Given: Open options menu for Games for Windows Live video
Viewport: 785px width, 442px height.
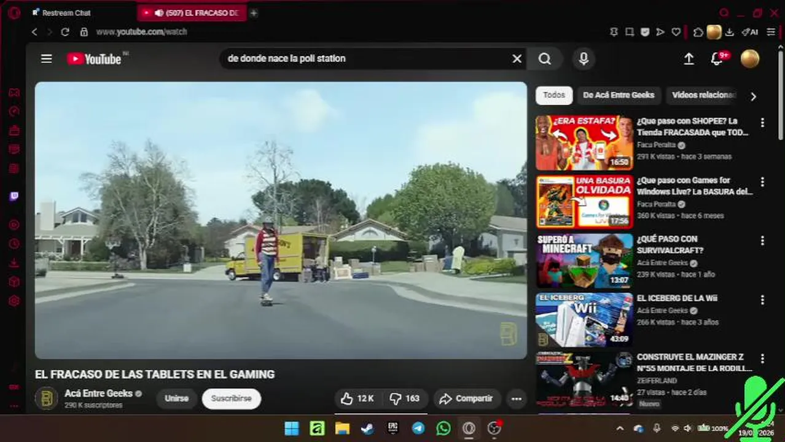Looking at the screenshot, I should pyautogui.click(x=762, y=182).
